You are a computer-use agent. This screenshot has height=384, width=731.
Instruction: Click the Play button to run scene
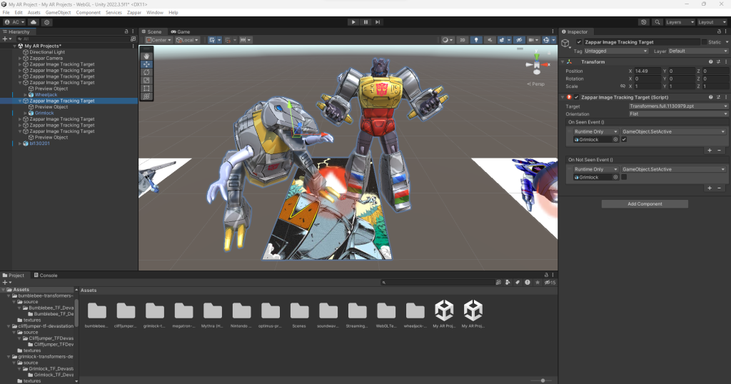pyautogui.click(x=353, y=22)
